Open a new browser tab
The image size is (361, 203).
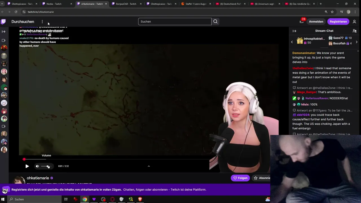pos(321,4)
